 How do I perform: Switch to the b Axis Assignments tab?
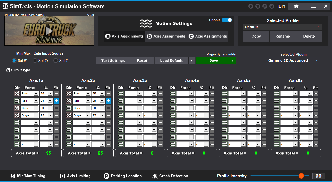click(x=166, y=36)
